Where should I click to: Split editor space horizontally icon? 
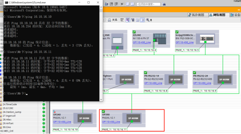click(127, 4)
